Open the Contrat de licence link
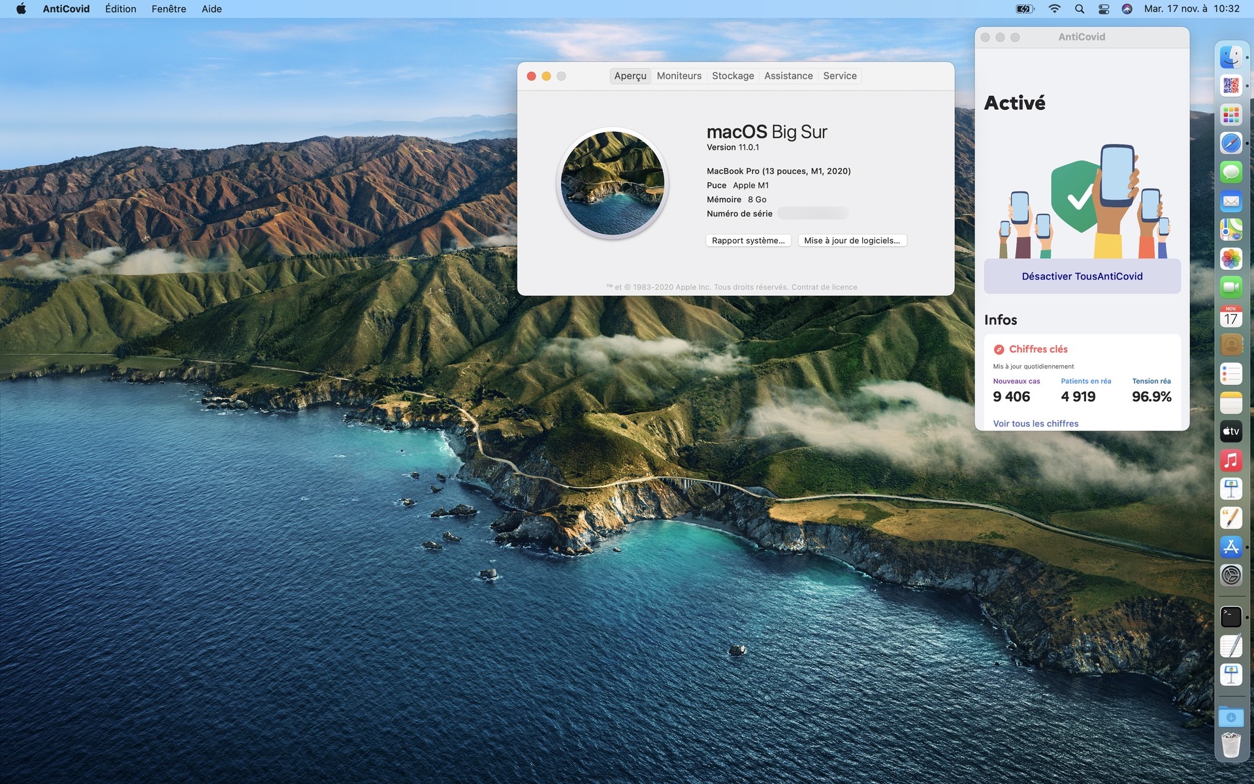The height and width of the screenshot is (784, 1254). coord(824,287)
